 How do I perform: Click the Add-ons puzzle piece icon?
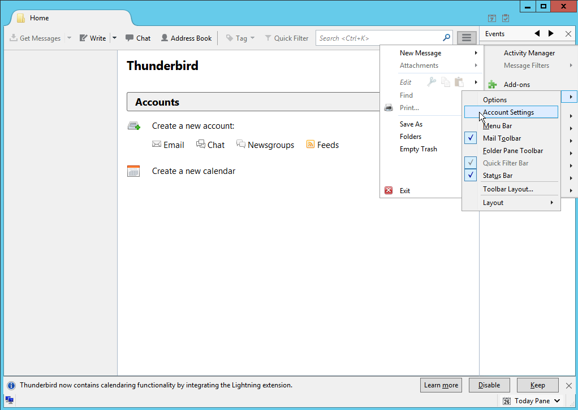[492, 85]
